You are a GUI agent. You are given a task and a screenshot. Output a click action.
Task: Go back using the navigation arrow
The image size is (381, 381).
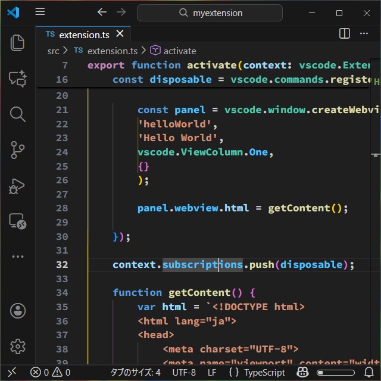102,12
